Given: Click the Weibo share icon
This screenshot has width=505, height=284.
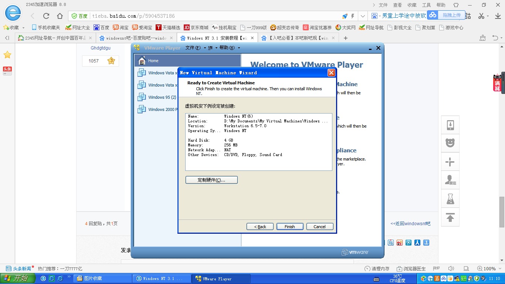Looking at the screenshot, I should pos(400,243).
